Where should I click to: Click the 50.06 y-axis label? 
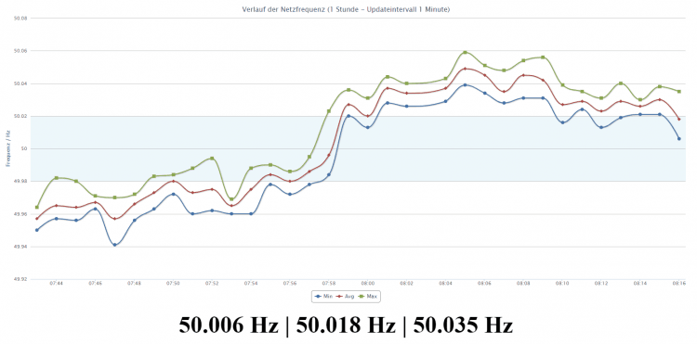click(21, 51)
